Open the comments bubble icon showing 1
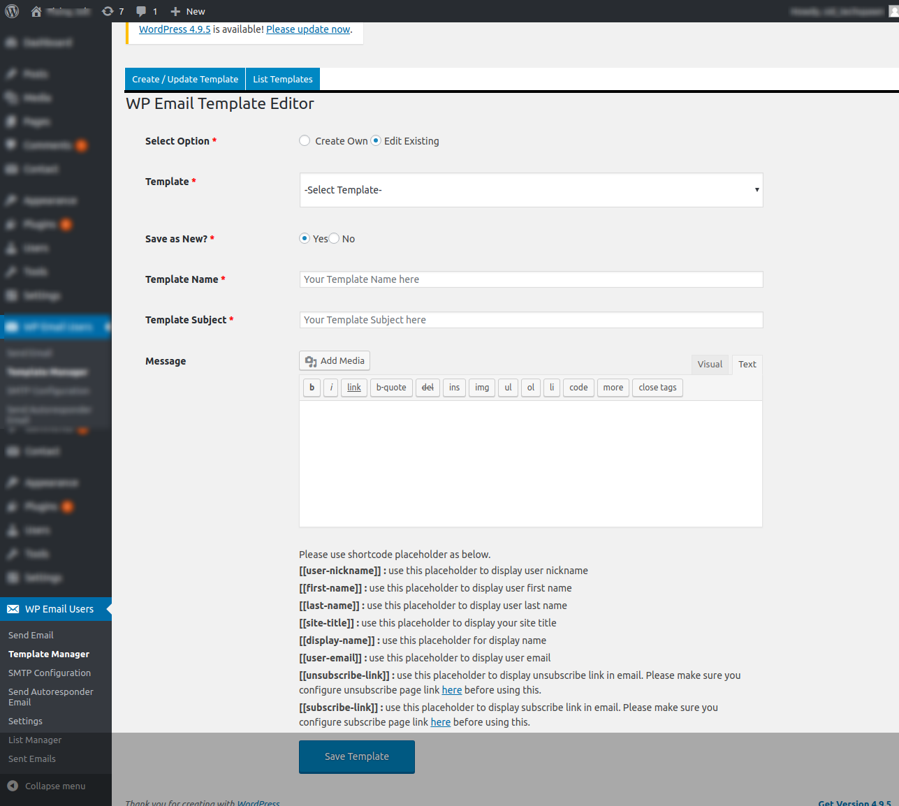Image resolution: width=899 pixels, height=806 pixels. click(x=141, y=11)
